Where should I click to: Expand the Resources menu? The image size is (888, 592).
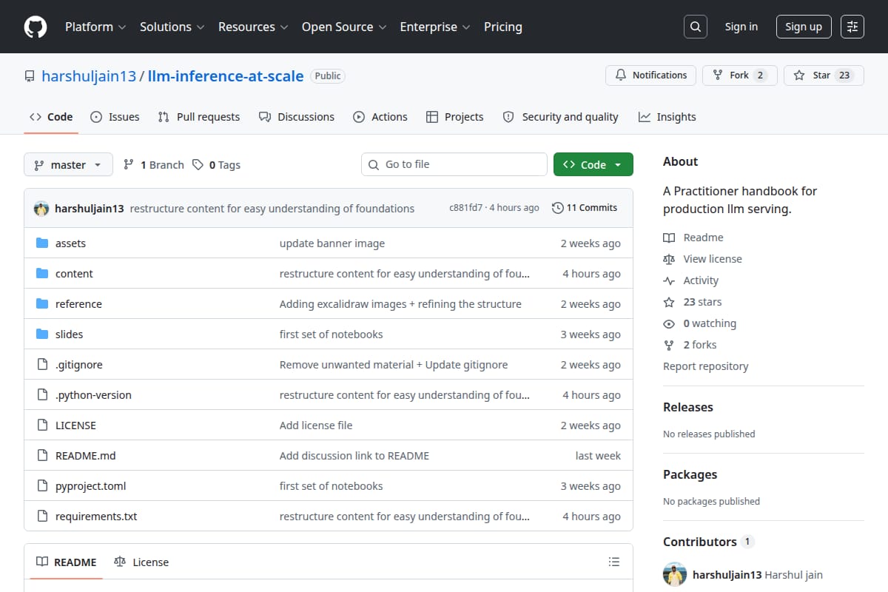click(254, 27)
